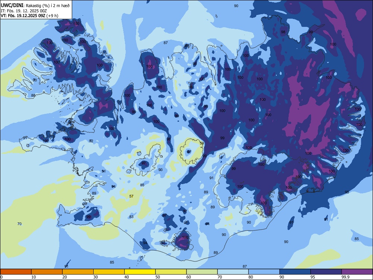The width and height of the screenshot is (373, 280).
Task: Click the 'VT: Fös. 19.12.2025 09Z (+9 h)' line
Action: coord(29,16)
